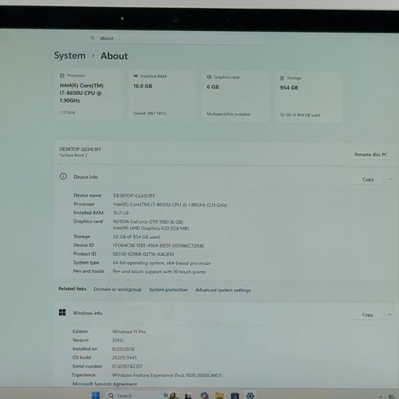Click the "Related links" label
Image resolution: width=399 pixels, height=399 pixels.
point(72,289)
